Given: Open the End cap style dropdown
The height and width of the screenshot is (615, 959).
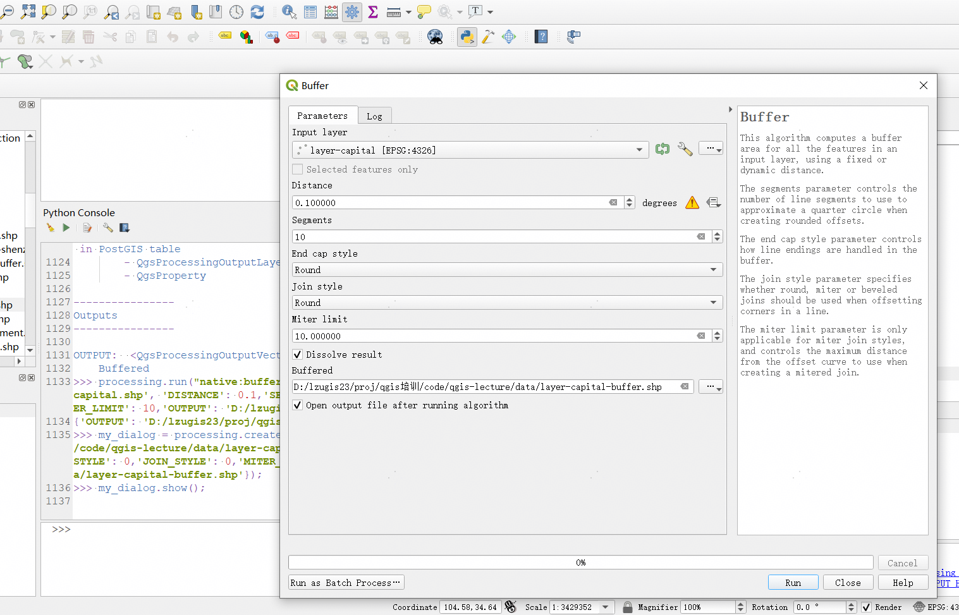Looking at the screenshot, I should [713, 269].
